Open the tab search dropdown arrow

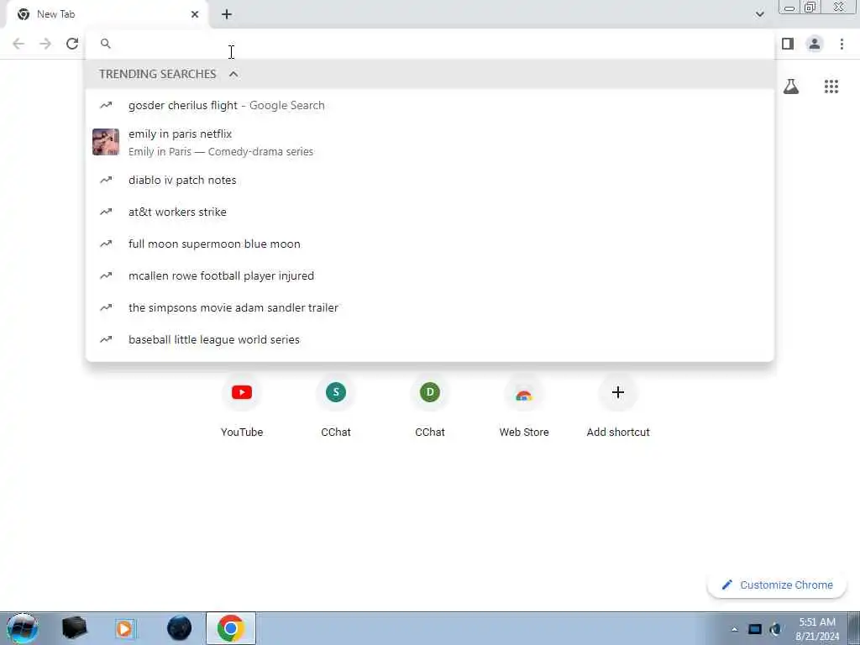[x=759, y=14]
